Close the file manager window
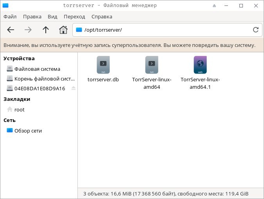The image size is (264, 199). click(x=256, y=5)
